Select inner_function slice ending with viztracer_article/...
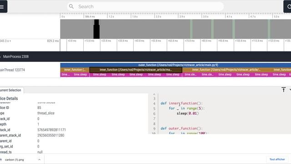 [226, 70]
